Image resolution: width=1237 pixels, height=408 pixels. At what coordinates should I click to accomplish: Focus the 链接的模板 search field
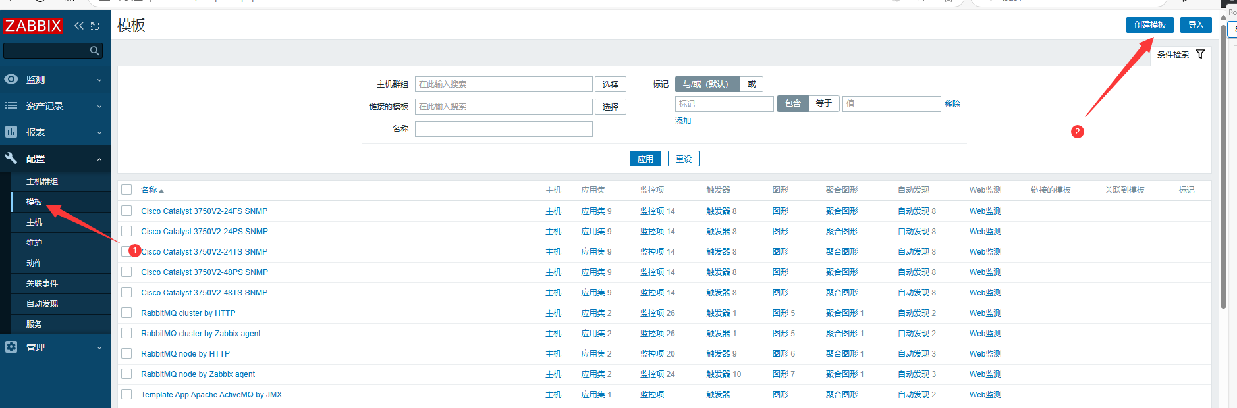point(504,107)
